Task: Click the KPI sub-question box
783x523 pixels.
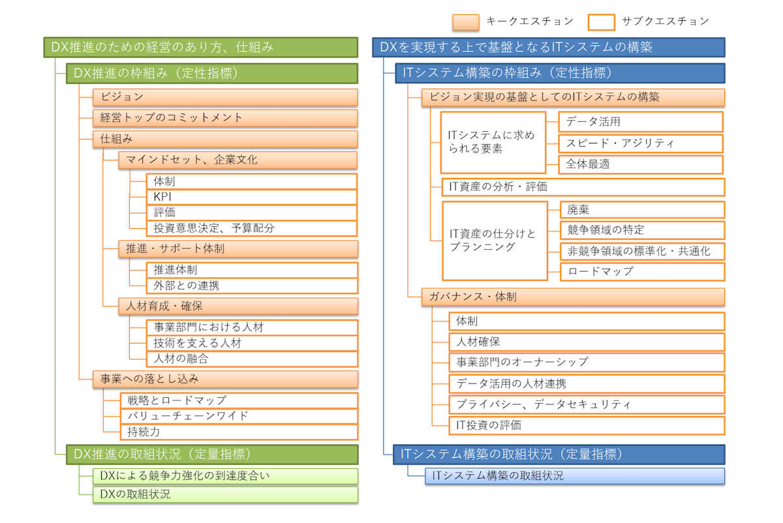Action: (252, 197)
